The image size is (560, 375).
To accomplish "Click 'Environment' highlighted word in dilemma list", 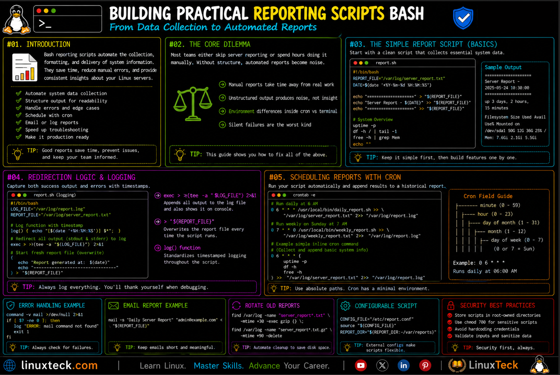I will click(x=241, y=111).
